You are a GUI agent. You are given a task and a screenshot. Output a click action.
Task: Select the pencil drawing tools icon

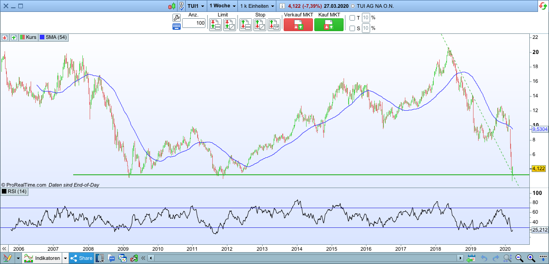point(8,258)
